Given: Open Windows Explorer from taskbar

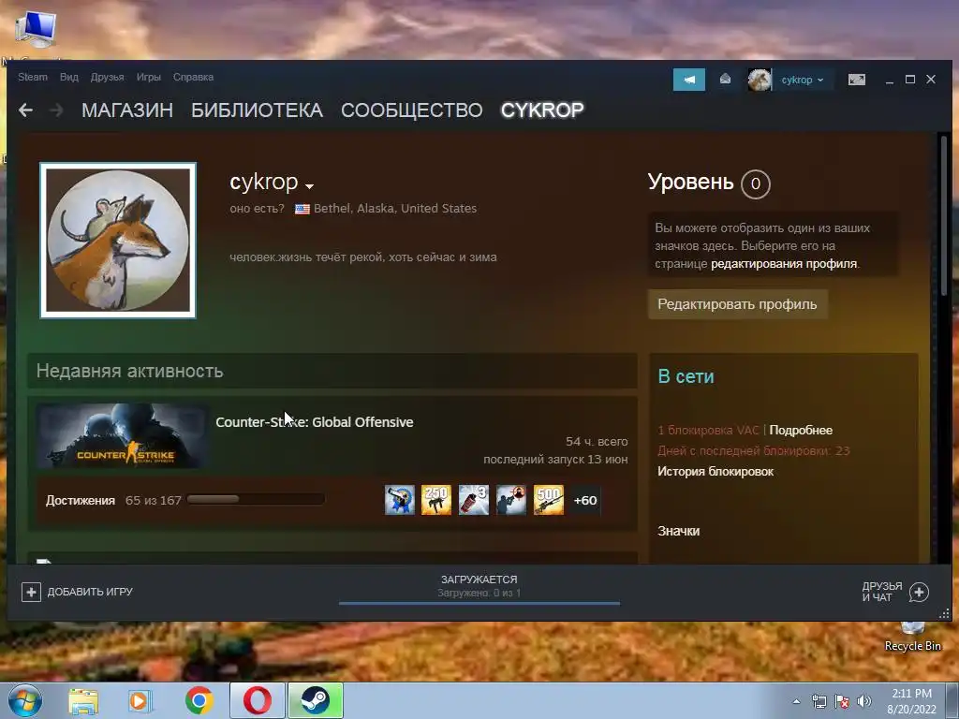Looking at the screenshot, I should [x=83, y=701].
